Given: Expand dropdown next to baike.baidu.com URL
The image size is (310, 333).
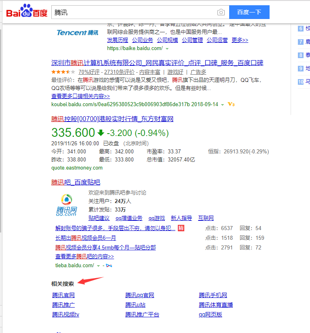Looking at the screenshot, I should click(167, 48).
